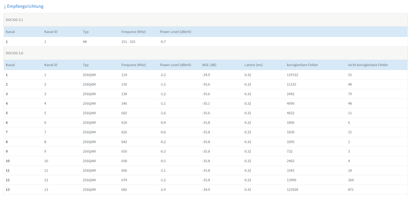409x197 pixels.
Task: Click the Latenz (ms) column header
Action: pos(253,65)
